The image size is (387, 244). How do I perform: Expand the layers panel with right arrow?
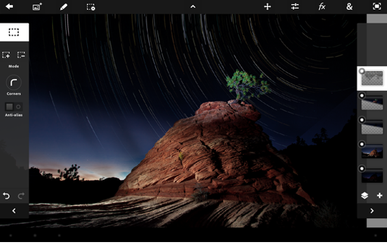pos(372,211)
